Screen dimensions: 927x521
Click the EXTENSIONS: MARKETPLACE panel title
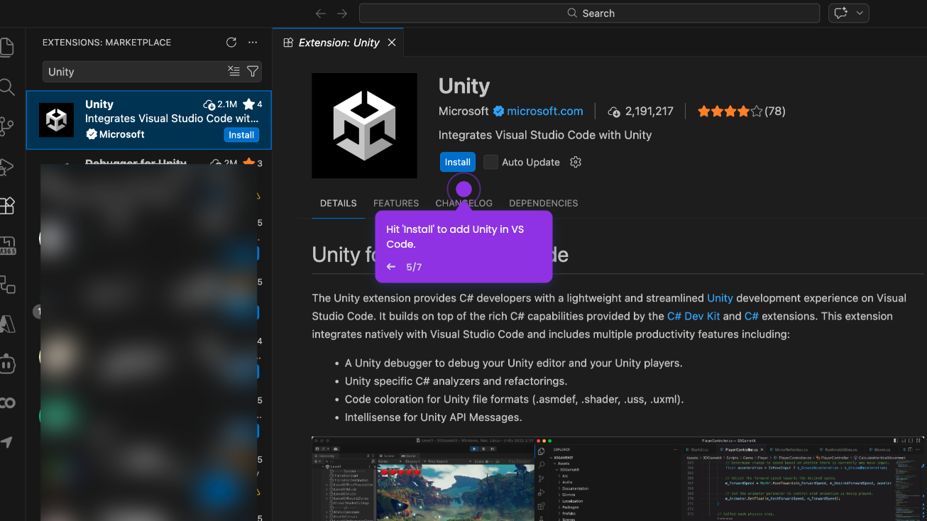[x=106, y=43]
